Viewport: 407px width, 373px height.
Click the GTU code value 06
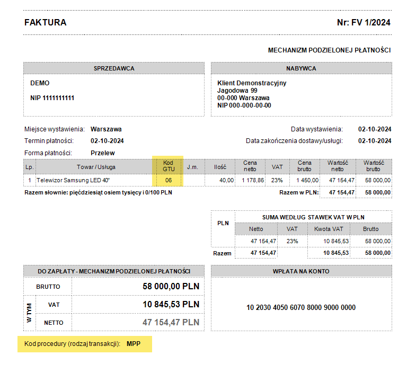(169, 181)
